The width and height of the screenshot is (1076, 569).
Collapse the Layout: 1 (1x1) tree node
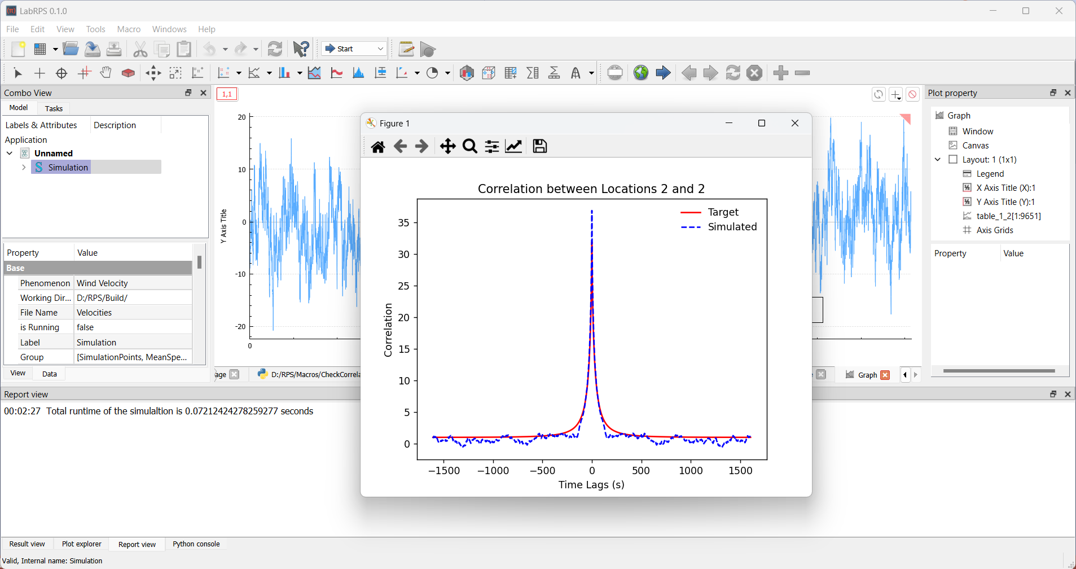(x=938, y=160)
